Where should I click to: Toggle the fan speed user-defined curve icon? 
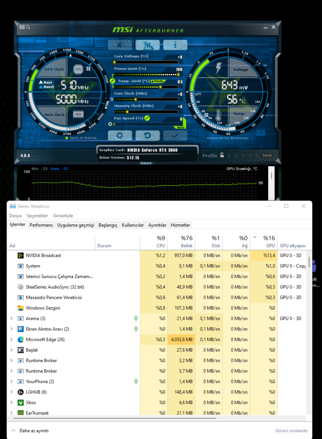147,118
